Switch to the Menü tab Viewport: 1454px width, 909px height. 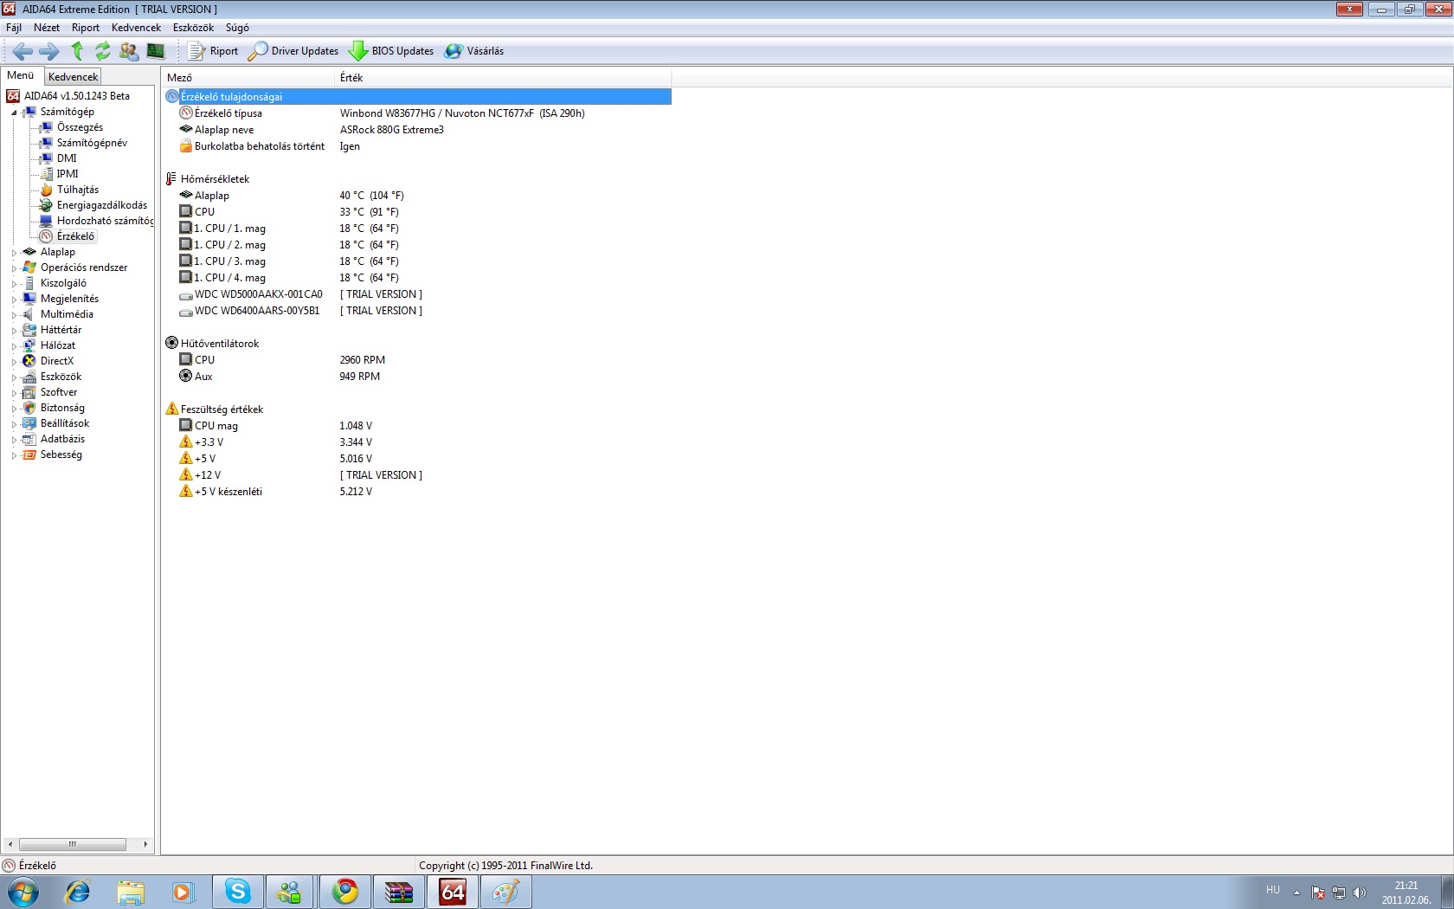point(21,75)
